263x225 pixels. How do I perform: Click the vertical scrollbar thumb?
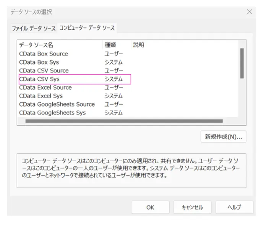tap(242, 63)
